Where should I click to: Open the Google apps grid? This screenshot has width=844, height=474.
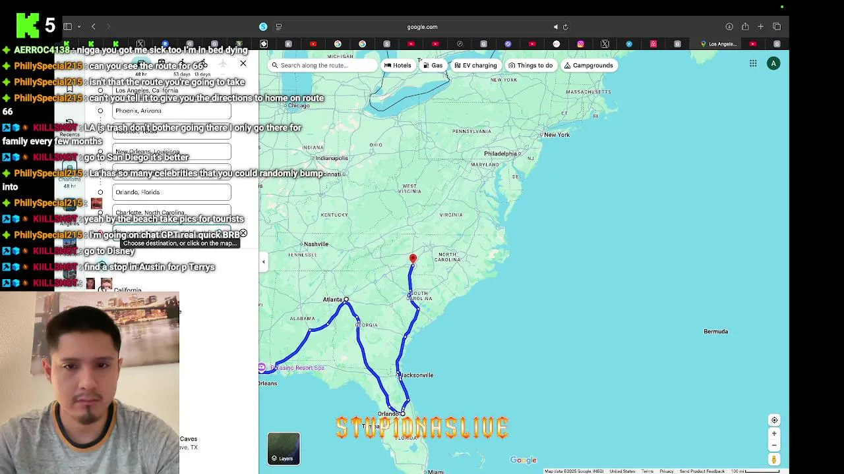tap(753, 63)
